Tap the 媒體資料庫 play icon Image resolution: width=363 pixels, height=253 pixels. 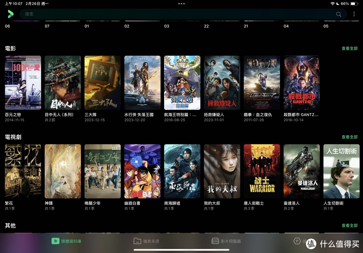[55, 241]
